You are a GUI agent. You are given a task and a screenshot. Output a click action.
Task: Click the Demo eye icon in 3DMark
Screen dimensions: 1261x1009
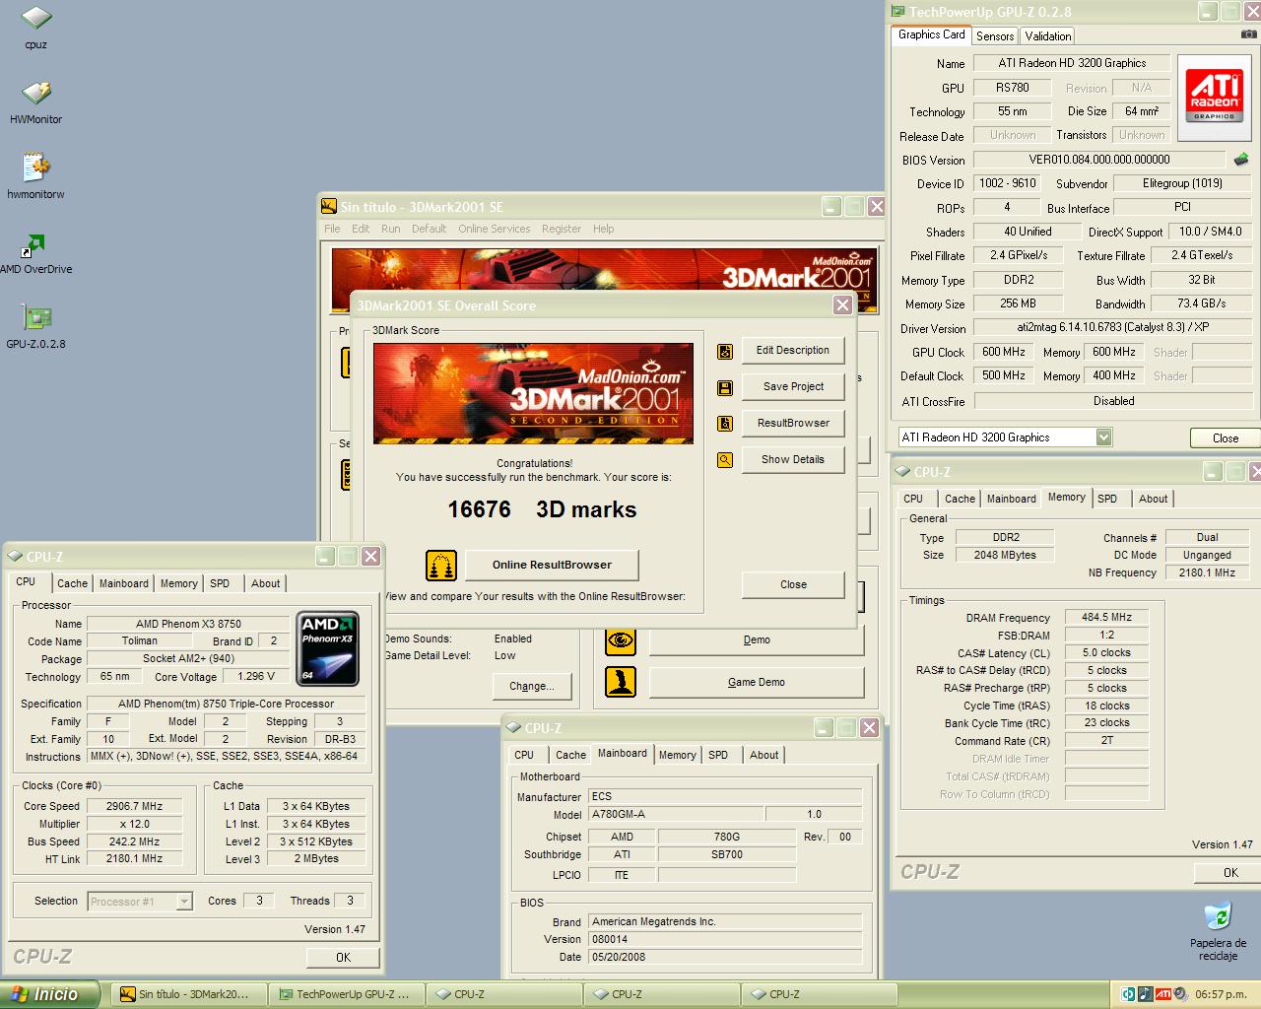click(x=621, y=640)
